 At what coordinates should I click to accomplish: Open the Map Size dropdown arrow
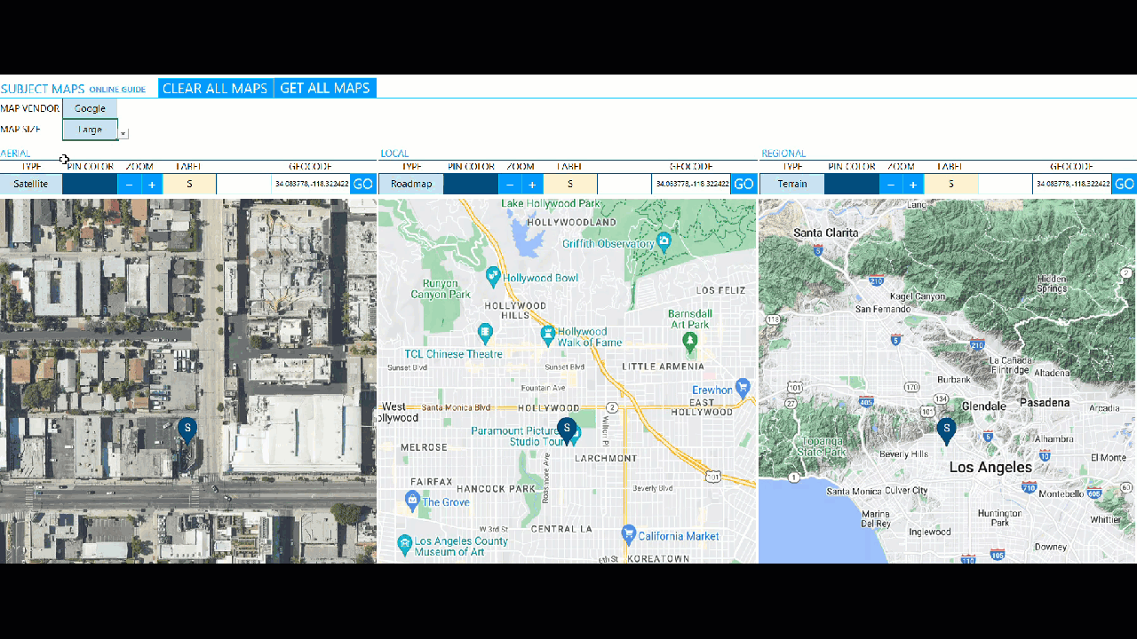123,134
